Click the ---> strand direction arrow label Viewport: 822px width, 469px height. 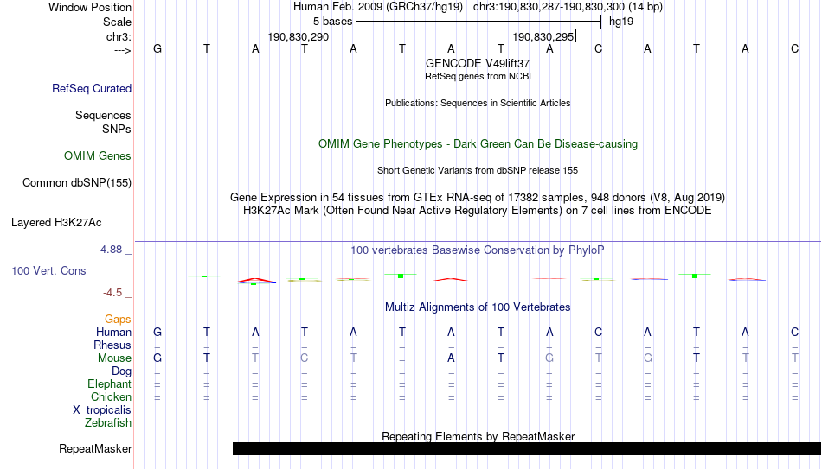(x=122, y=50)
